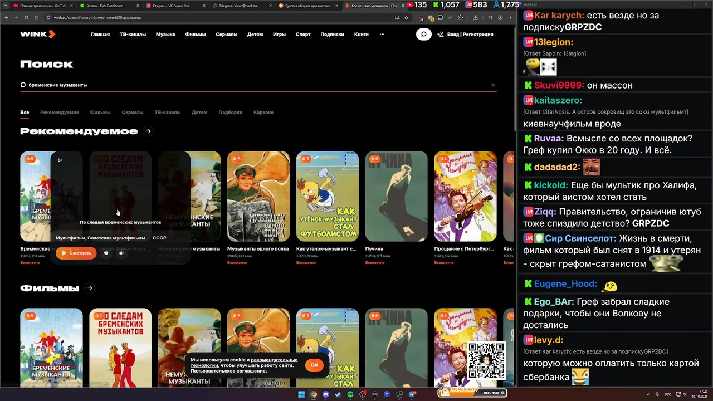Screen dimensions: 713x401
Task: Click the browser reload button
Action: click(x=26, y=17)
